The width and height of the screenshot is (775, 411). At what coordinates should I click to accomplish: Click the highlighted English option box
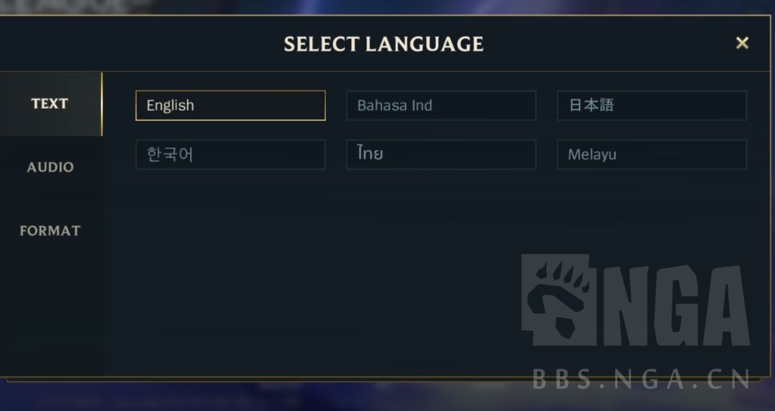[230, 106]
